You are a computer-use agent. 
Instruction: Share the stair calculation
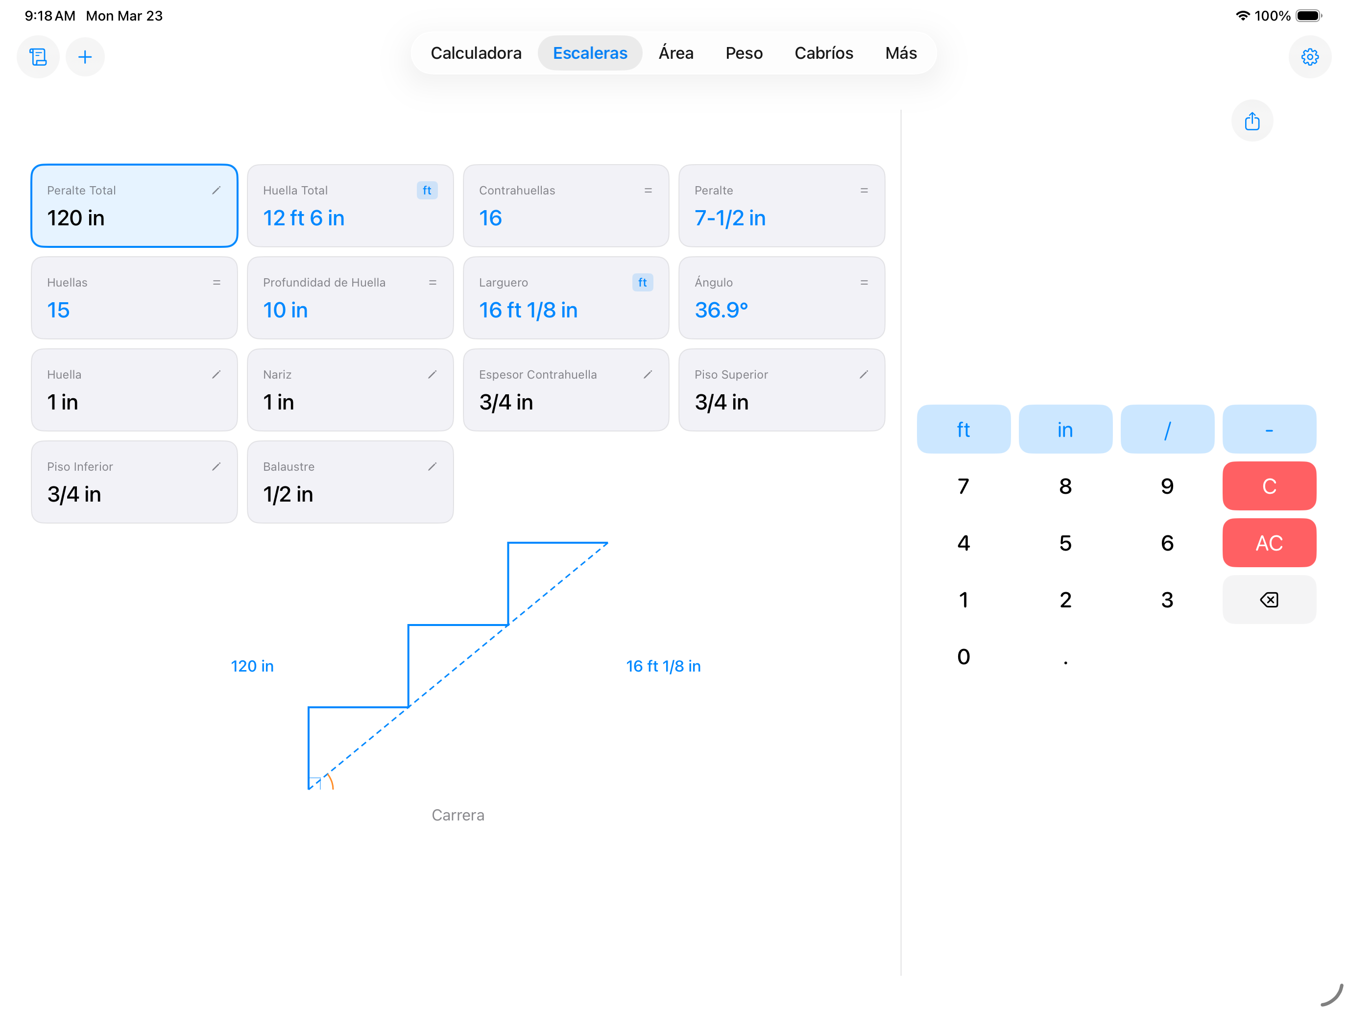point(1252,120)
